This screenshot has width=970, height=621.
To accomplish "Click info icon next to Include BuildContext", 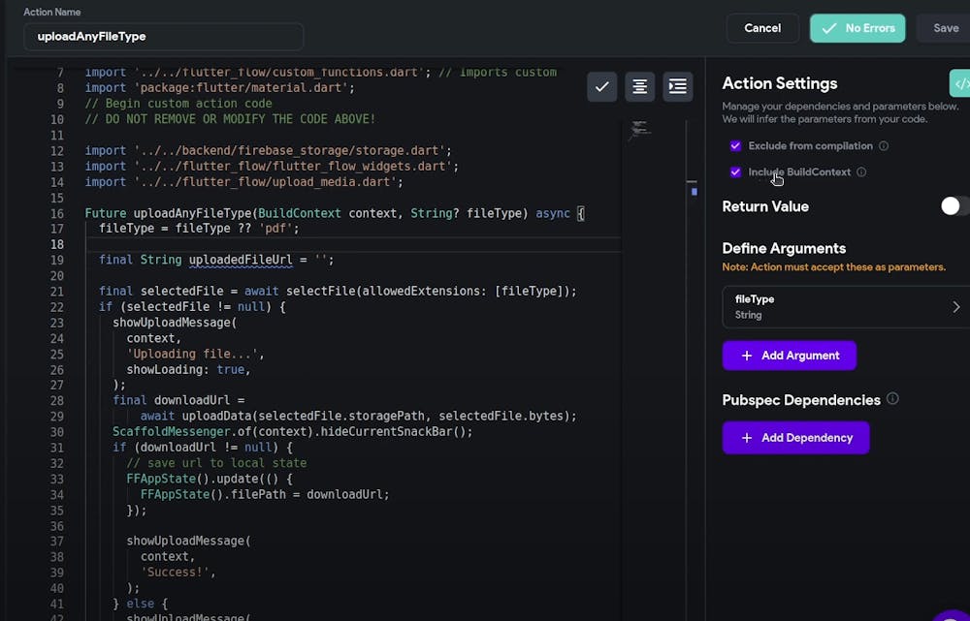I will (861, 172).
